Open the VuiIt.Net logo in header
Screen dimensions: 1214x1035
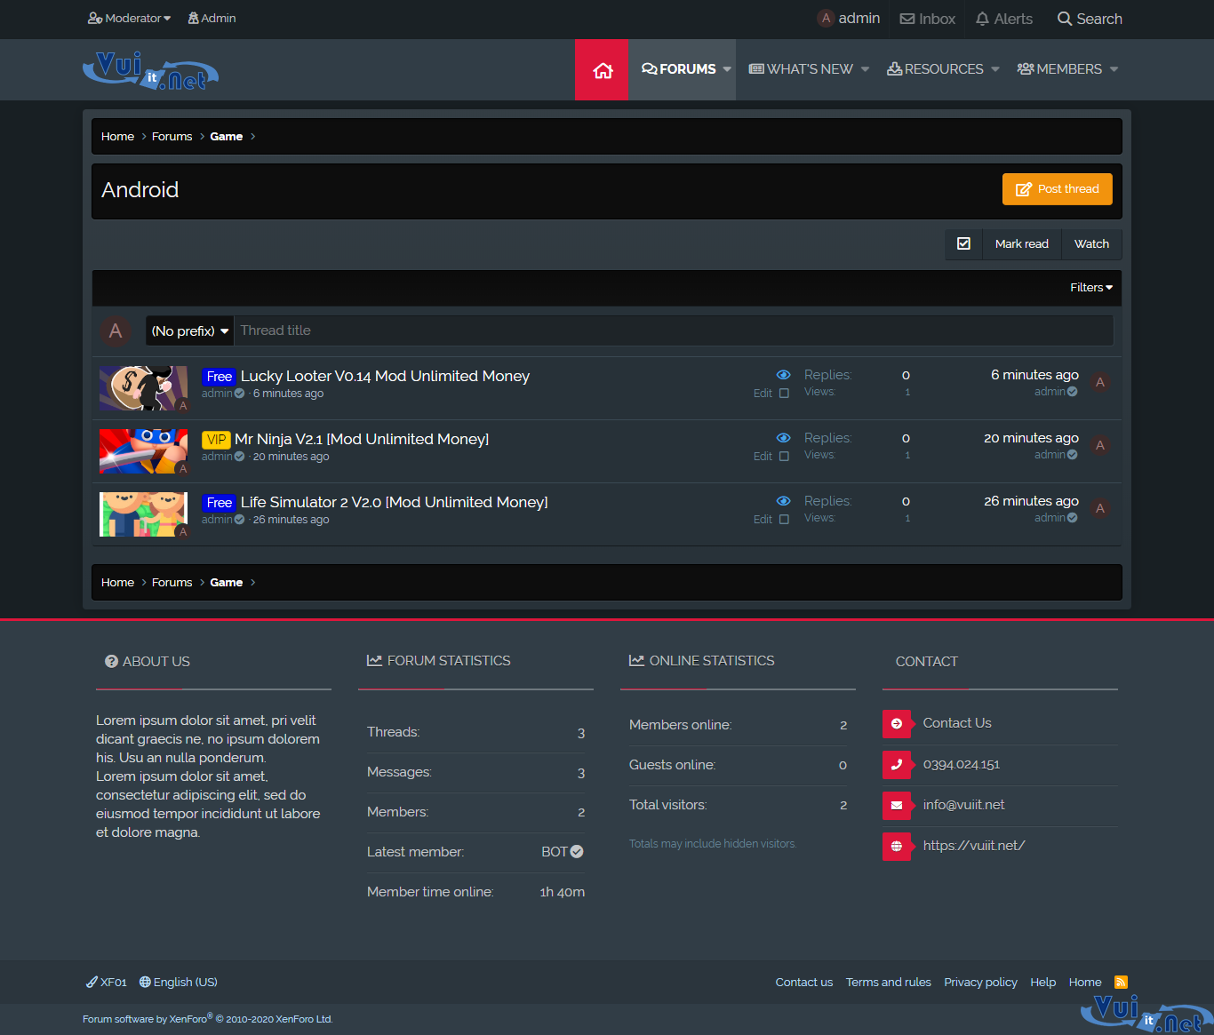click(150, 70)
